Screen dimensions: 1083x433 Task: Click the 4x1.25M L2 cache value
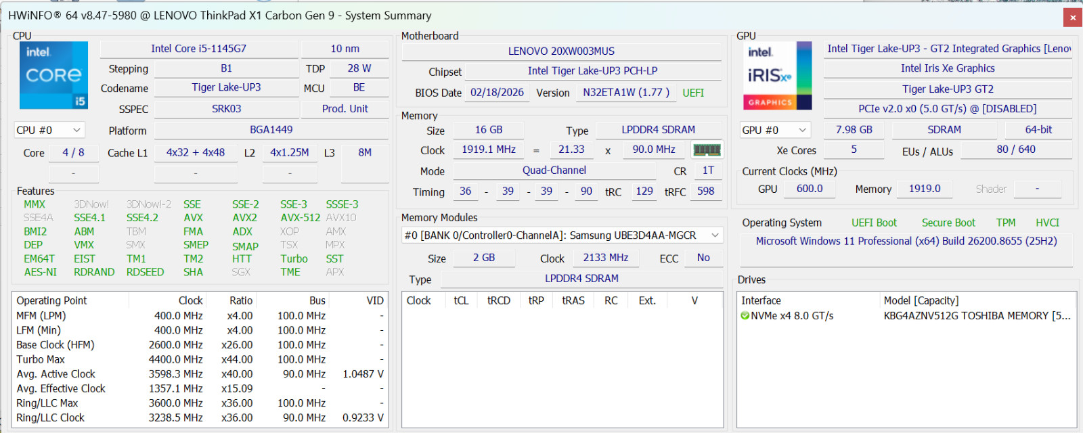tap(290, 153)
